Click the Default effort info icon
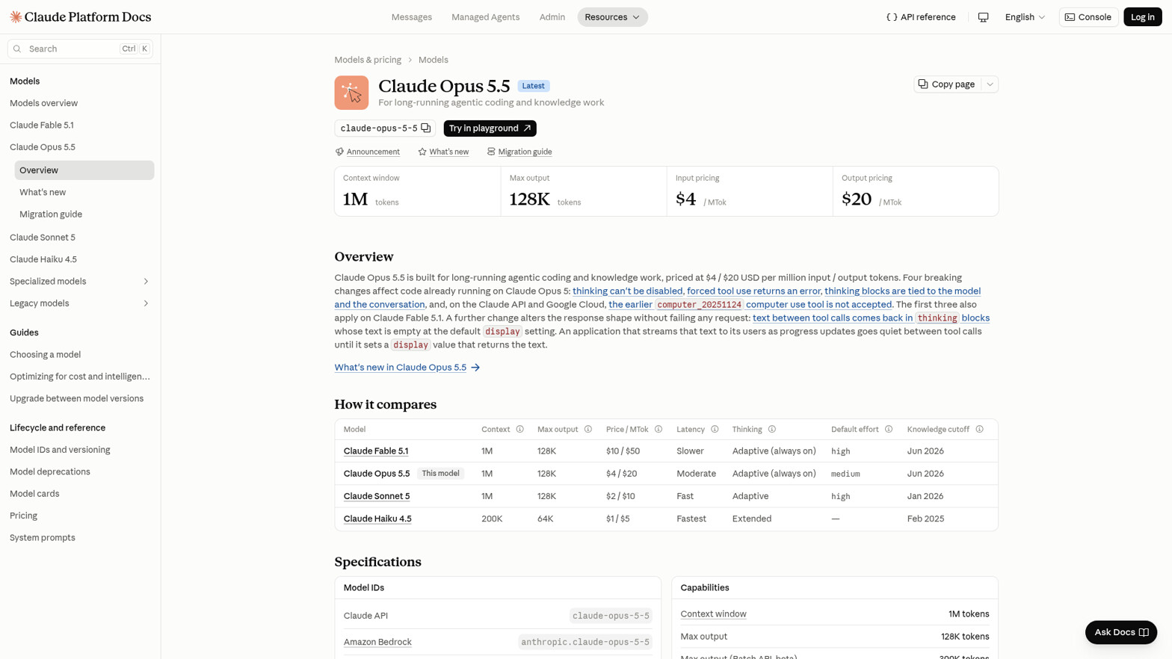This screenshot has width=1172, height=659. pos(889,430)
